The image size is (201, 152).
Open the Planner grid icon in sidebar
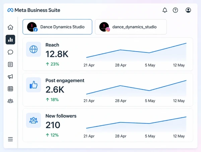pos(10,89)
